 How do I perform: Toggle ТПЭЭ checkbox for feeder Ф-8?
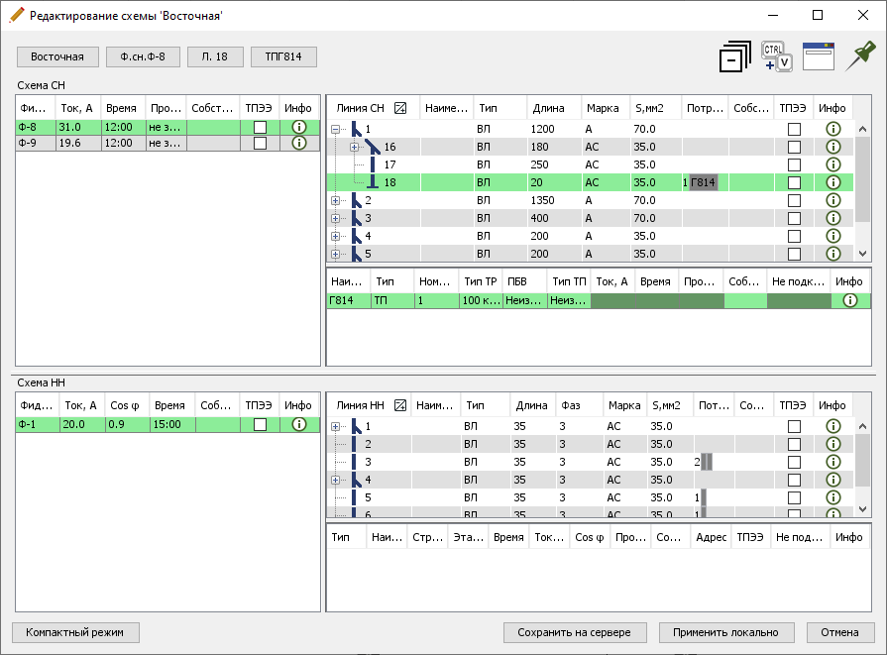pyautogui.click(x=261, y=127)
